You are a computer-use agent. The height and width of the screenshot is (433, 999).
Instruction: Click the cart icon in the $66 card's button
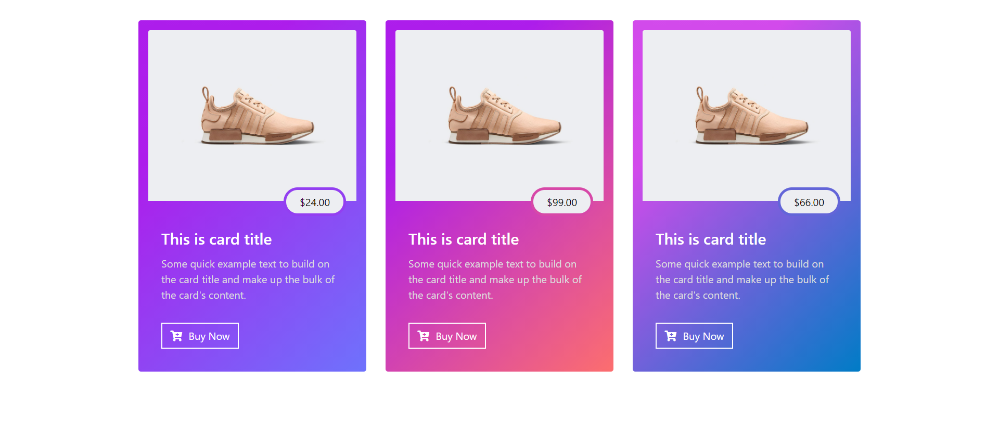pyautogui.click(x=670, y=336)
